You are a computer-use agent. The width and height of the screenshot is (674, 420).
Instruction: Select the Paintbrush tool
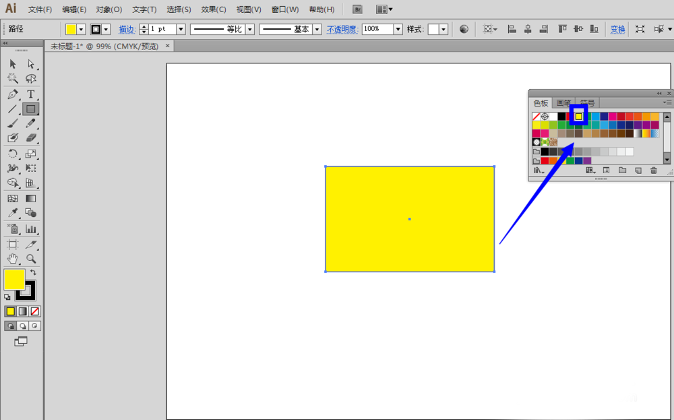[12, 123]
